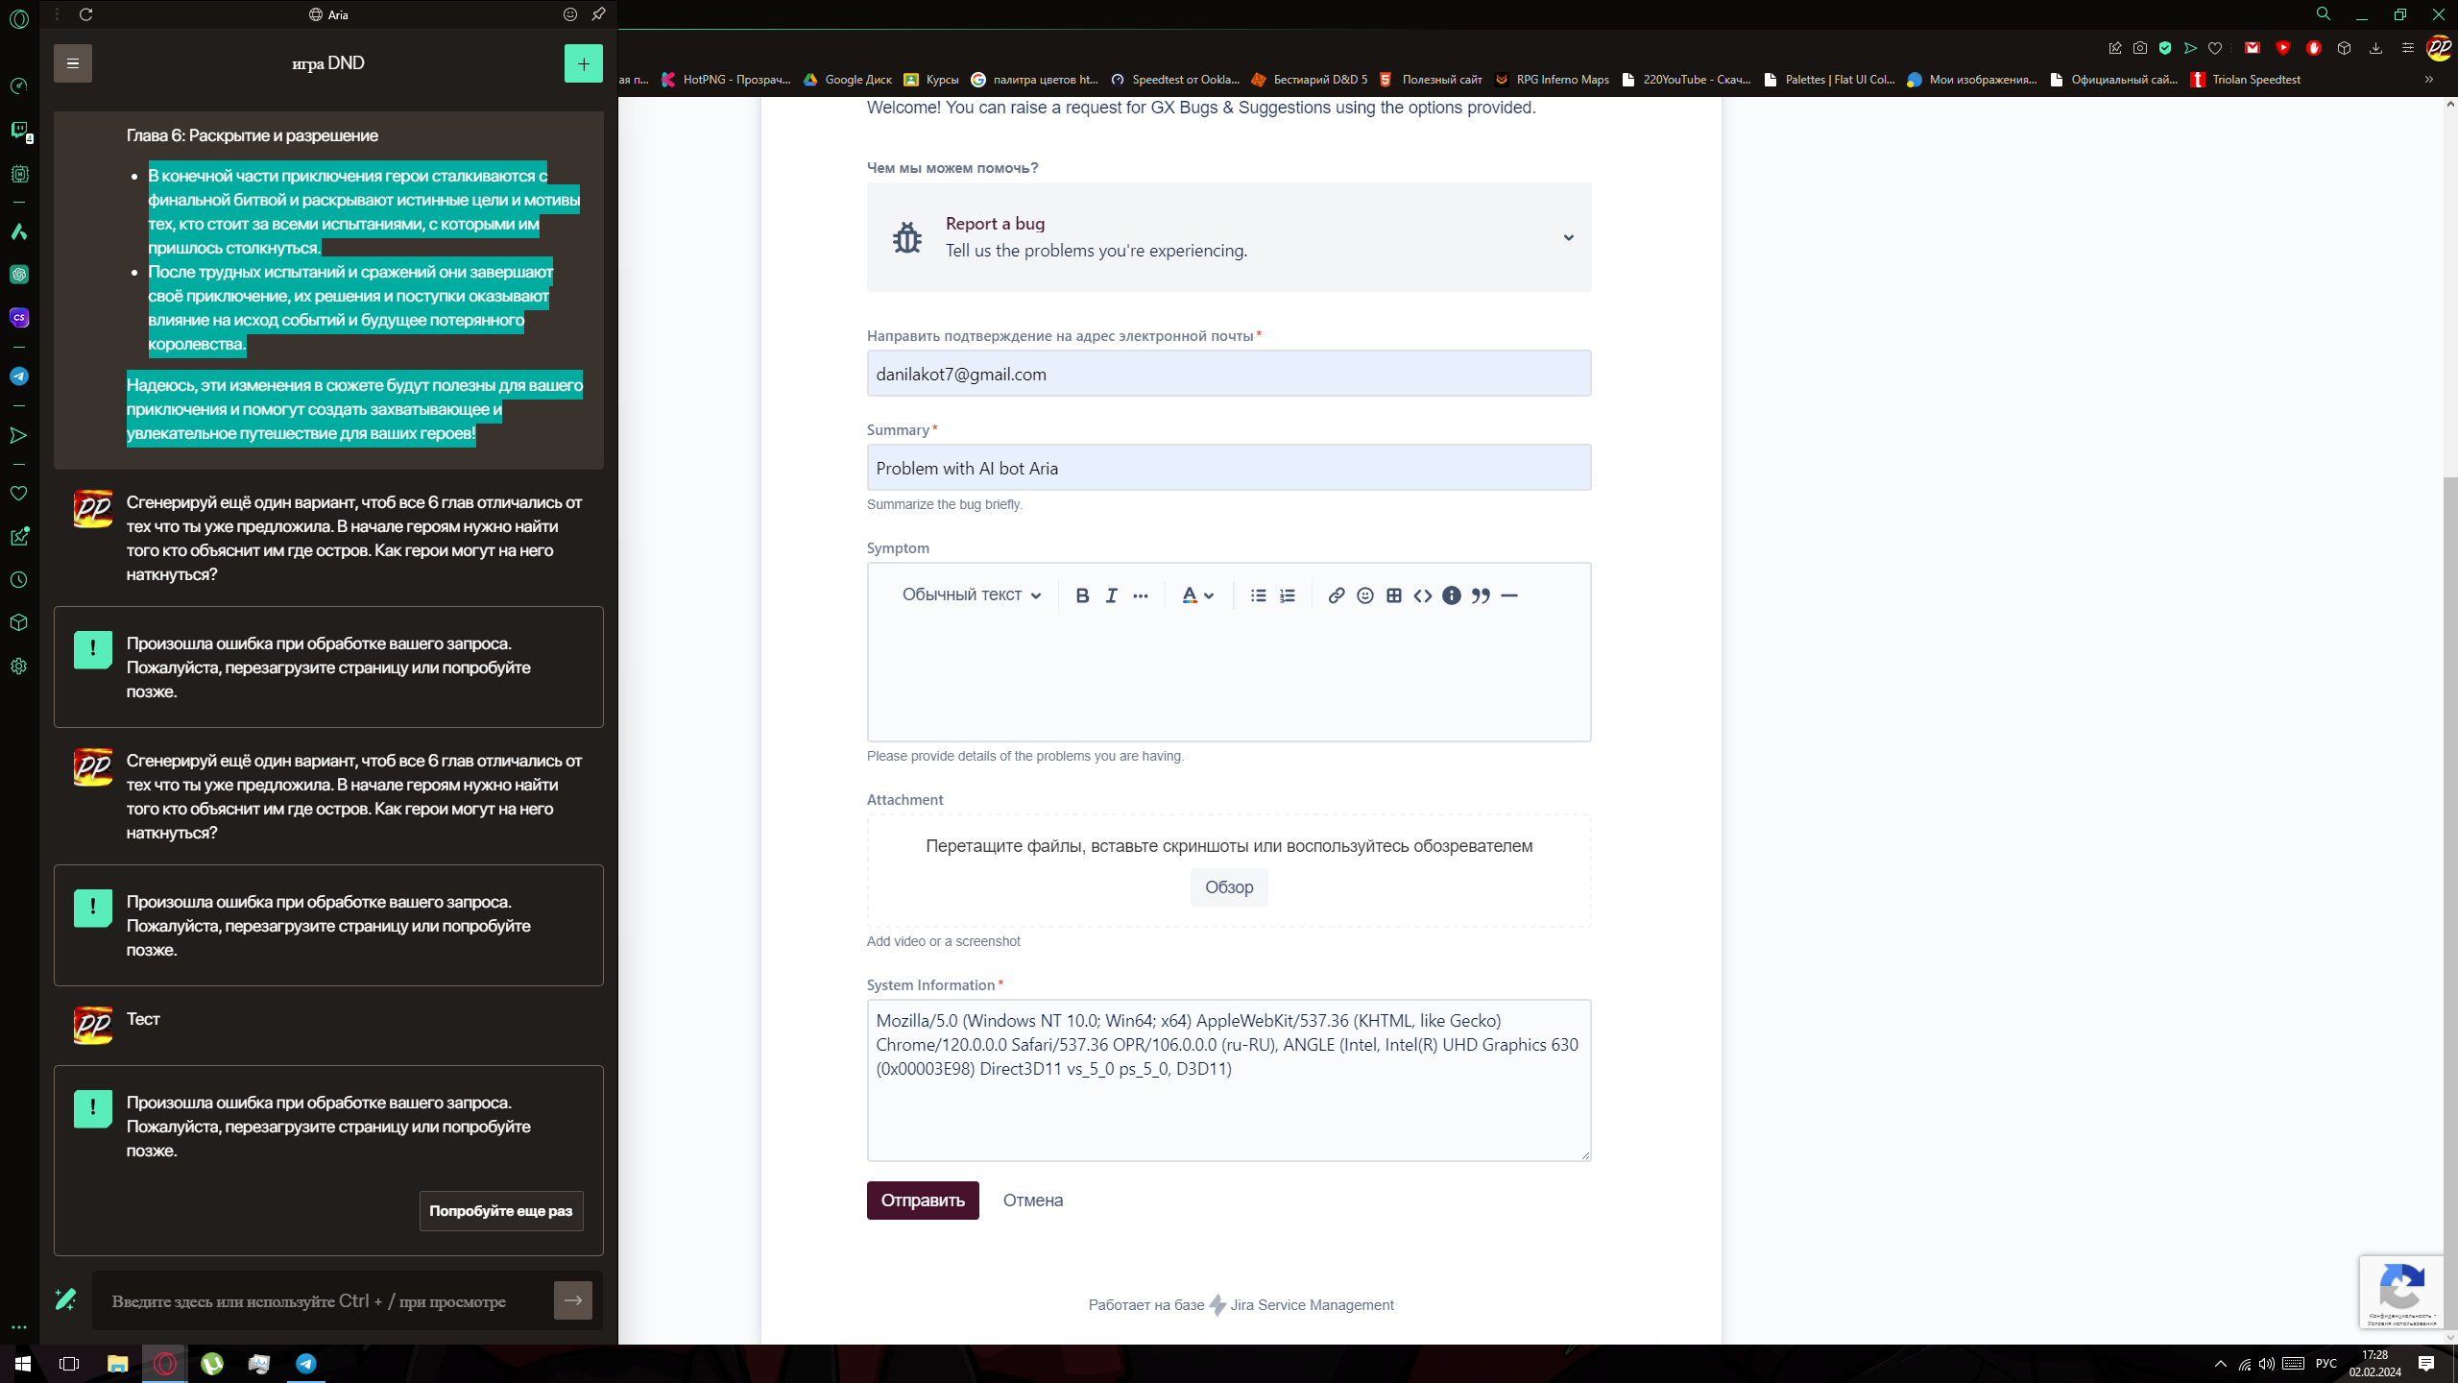Click the table insert icon
The width and height of the screenshot is (2458, 1383).
1393,594
